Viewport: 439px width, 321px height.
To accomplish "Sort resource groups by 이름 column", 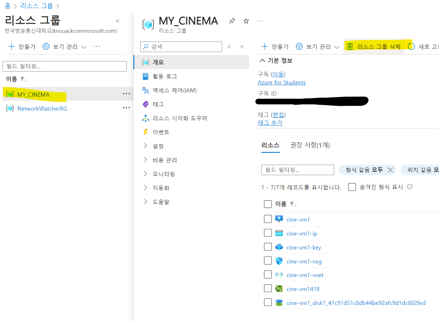I will point(17,79).
